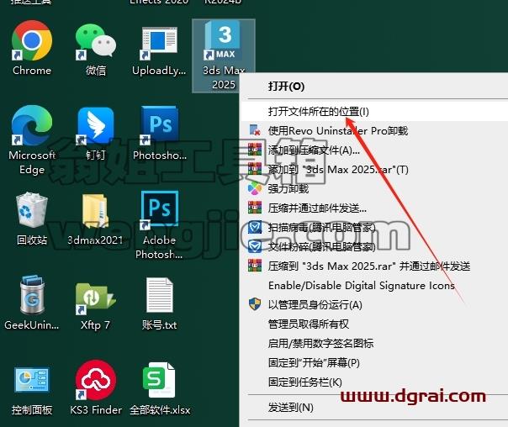Choose 文件粉碎(腾讯电脑管家) menu entry
This screenshot has height=427, width=508.
click(374, 246)
